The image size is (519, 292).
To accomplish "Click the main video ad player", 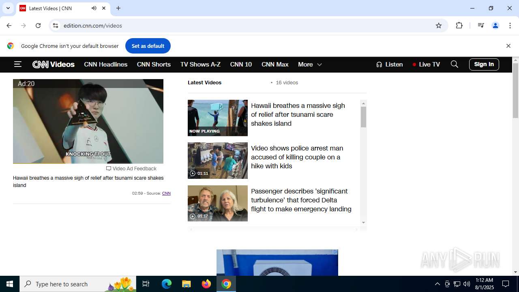I will 88,121.
